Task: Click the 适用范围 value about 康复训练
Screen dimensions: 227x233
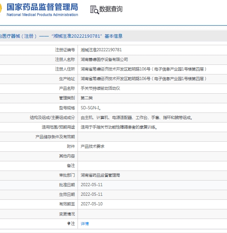Action: point(119,127)
